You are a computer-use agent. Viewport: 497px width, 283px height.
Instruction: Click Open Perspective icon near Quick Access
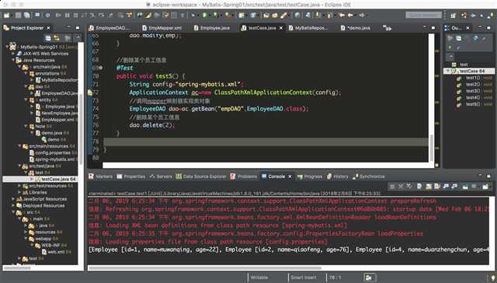[x=454, y=16]
